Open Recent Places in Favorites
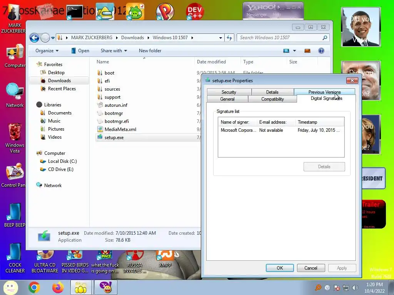 [x=62, y=89]
